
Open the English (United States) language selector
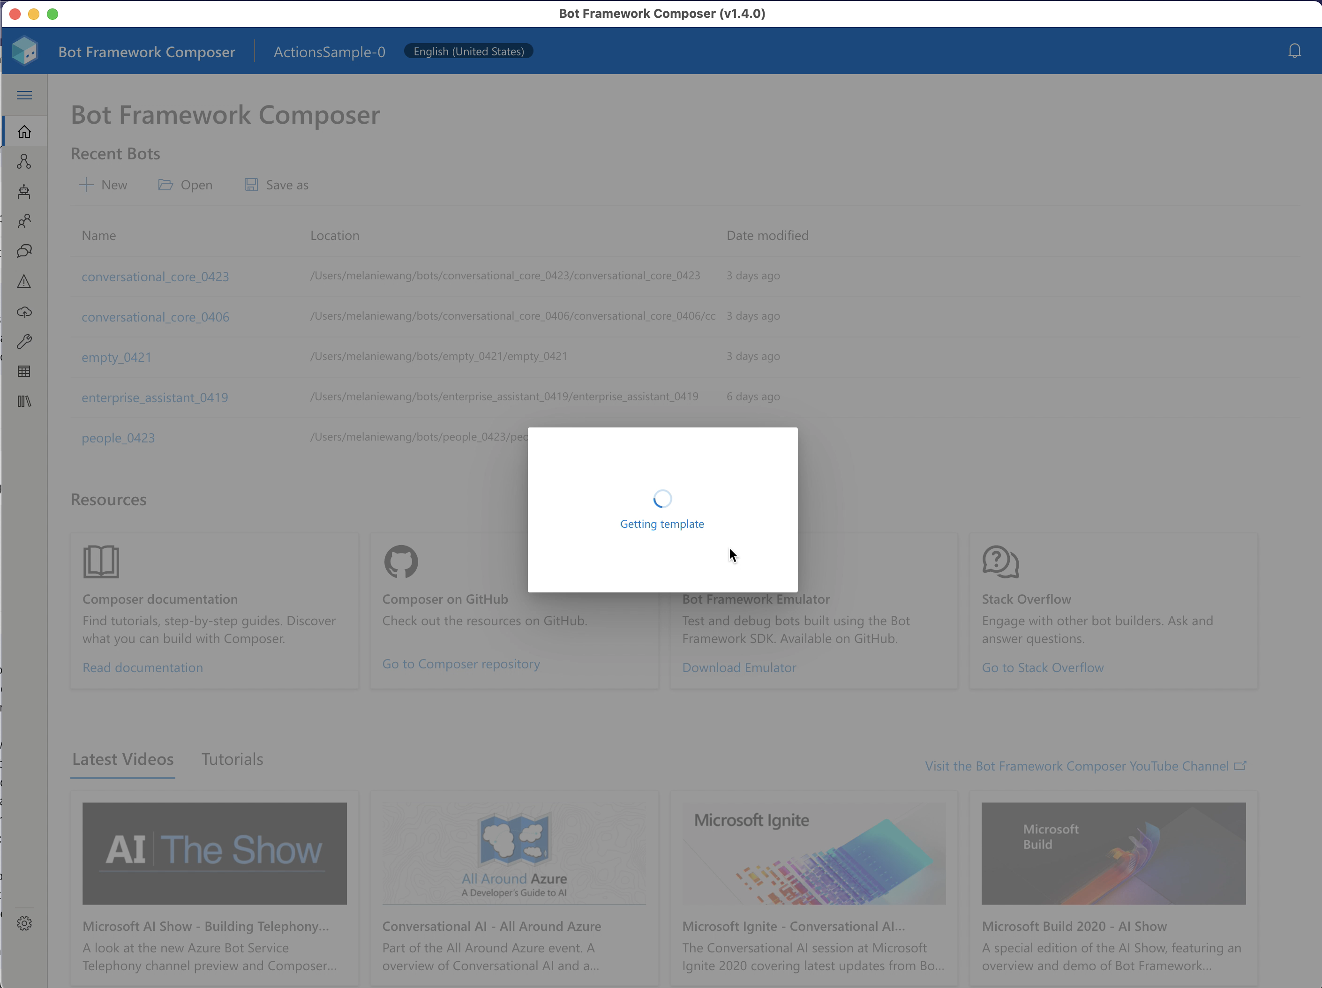468,51
